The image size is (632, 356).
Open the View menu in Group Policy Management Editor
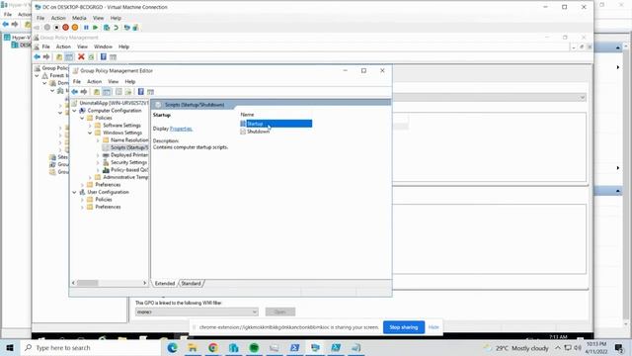(x=114, y=81)
